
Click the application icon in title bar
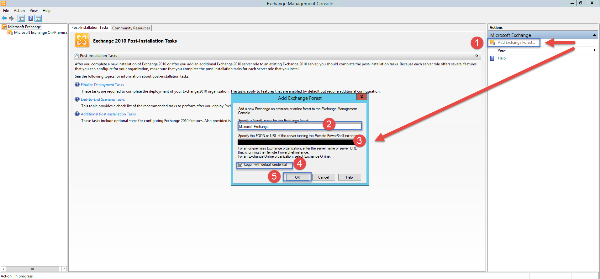point(3,3)
